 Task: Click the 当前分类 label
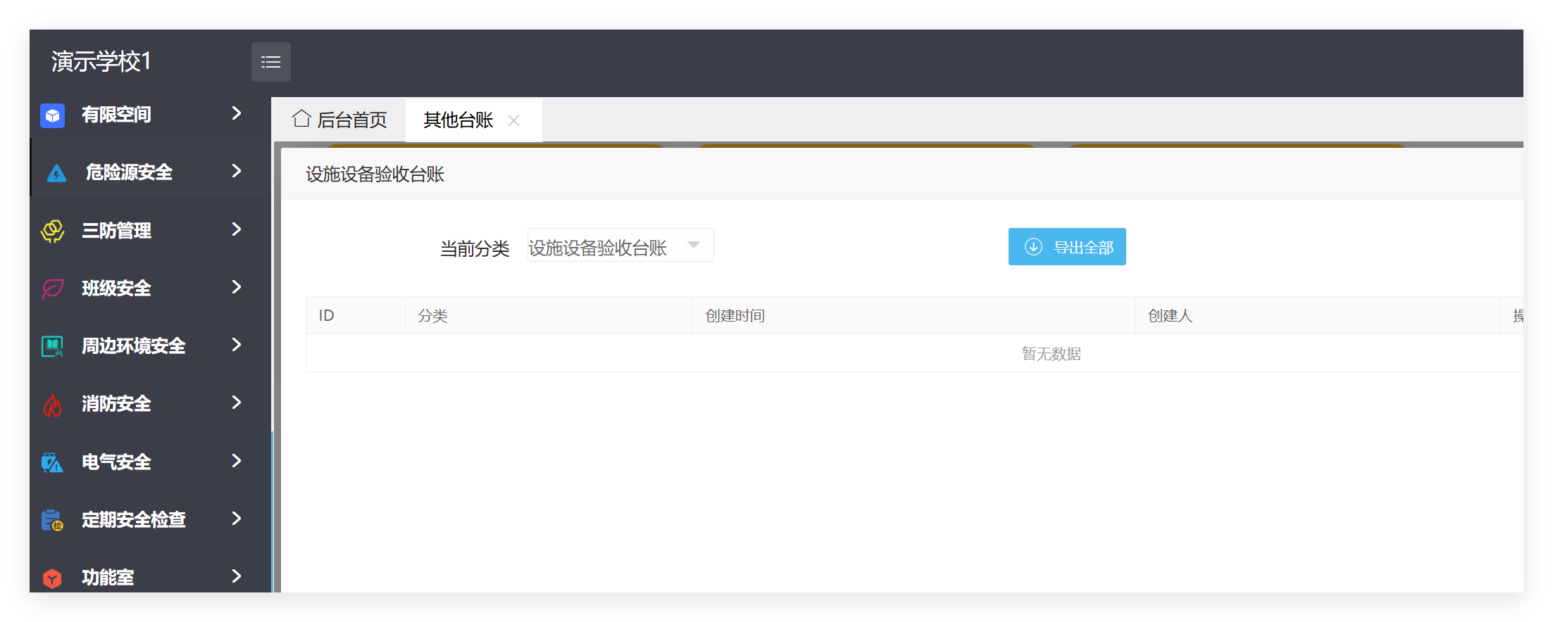[x=475, y=248]
